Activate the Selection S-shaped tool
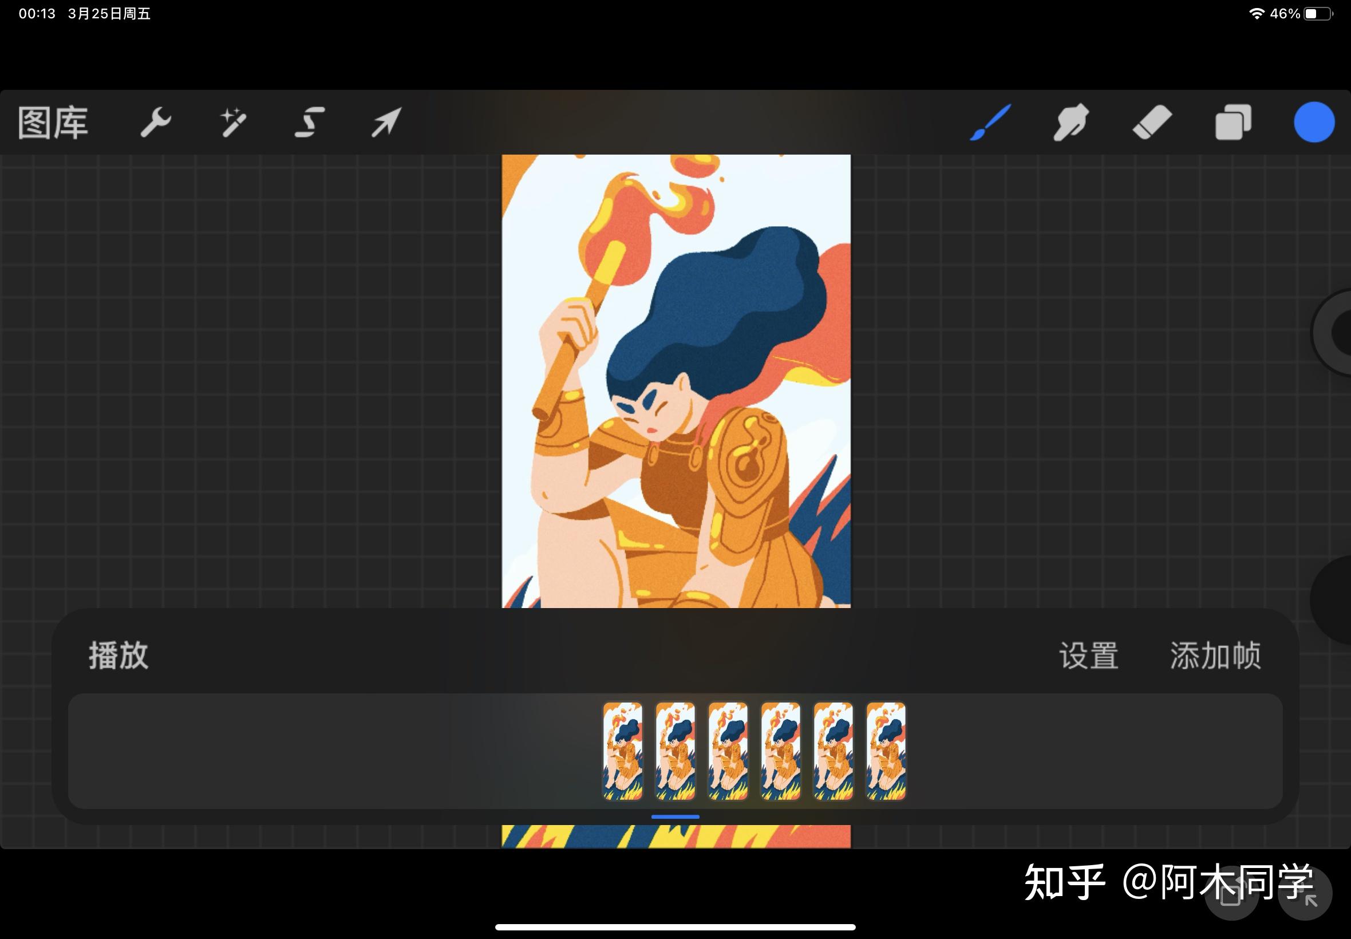This screenshot has width=1351, height=939. [x=309, y=123]
